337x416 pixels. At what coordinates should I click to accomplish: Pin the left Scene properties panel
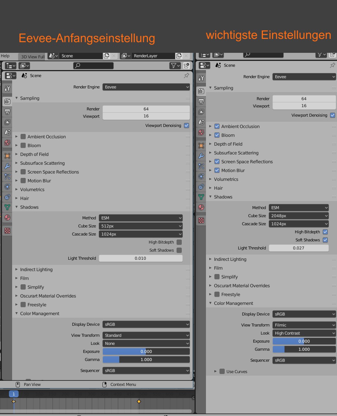(x=187, y=76)
